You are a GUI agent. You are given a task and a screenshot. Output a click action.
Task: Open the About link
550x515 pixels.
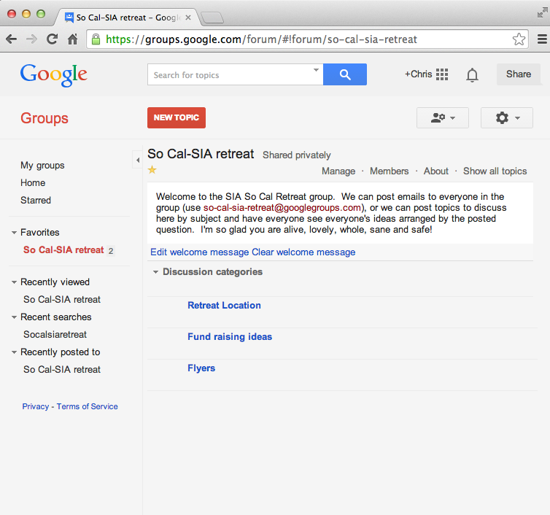coord(436,171)
